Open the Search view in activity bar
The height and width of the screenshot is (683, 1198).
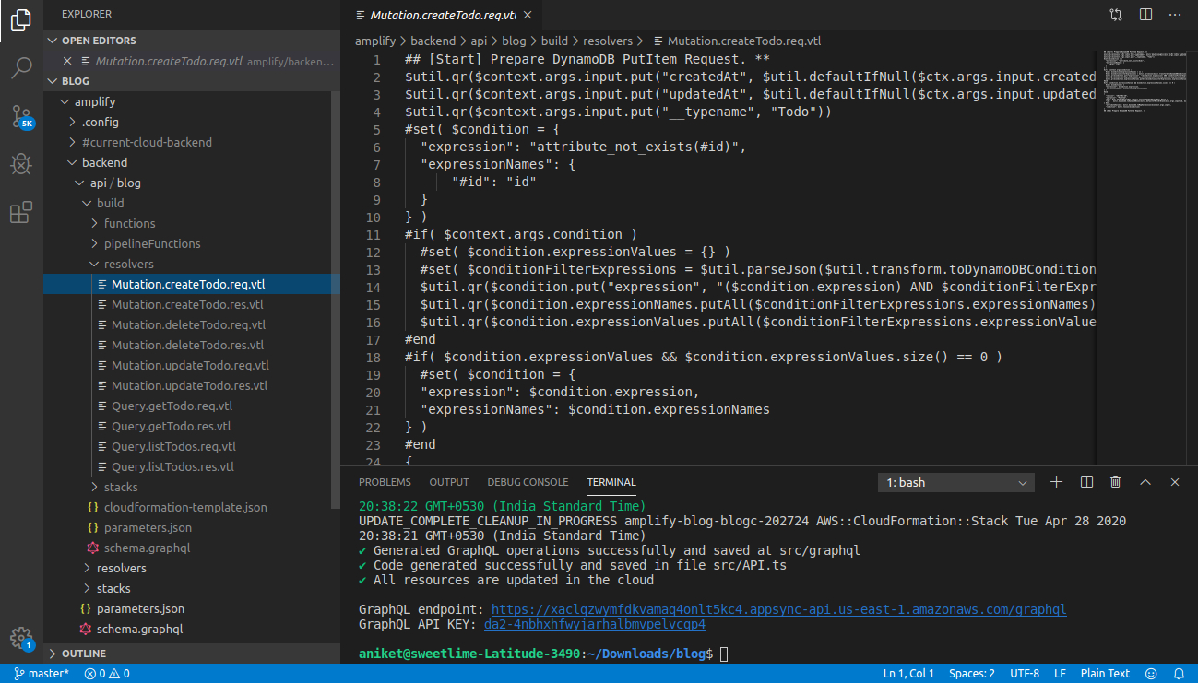(x=21, y=67)
